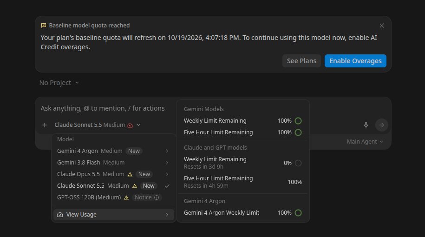
Task: Dismiss the quota reached notification
Action: click(382, 26)
